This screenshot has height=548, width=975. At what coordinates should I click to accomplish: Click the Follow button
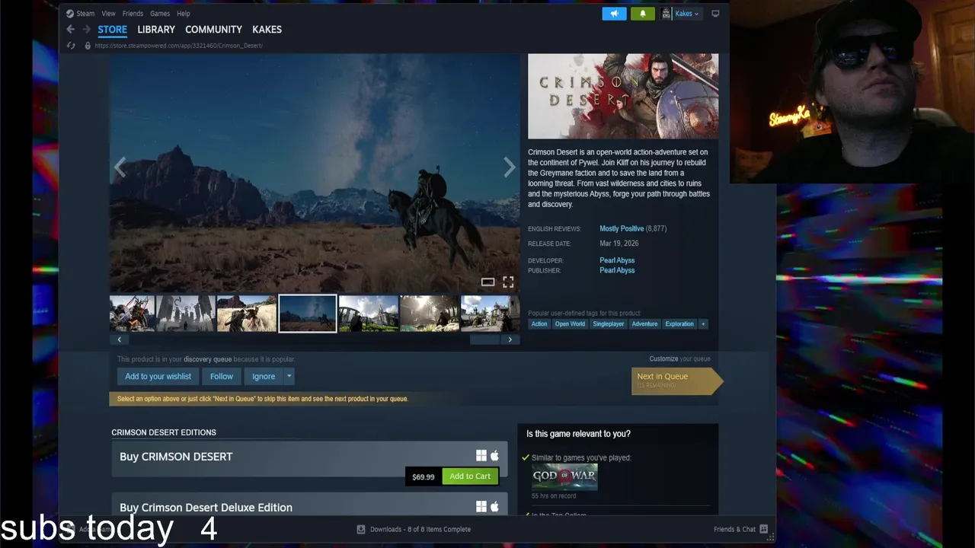pos(222,376)
